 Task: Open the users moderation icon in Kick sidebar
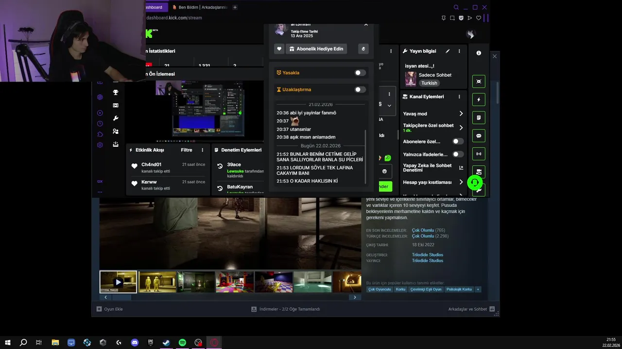point(116,131)
